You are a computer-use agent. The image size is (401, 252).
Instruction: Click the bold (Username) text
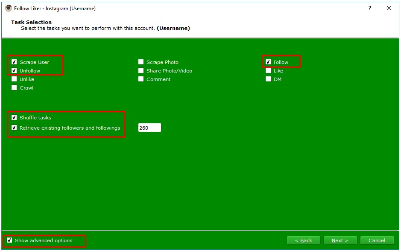[173, 28]
